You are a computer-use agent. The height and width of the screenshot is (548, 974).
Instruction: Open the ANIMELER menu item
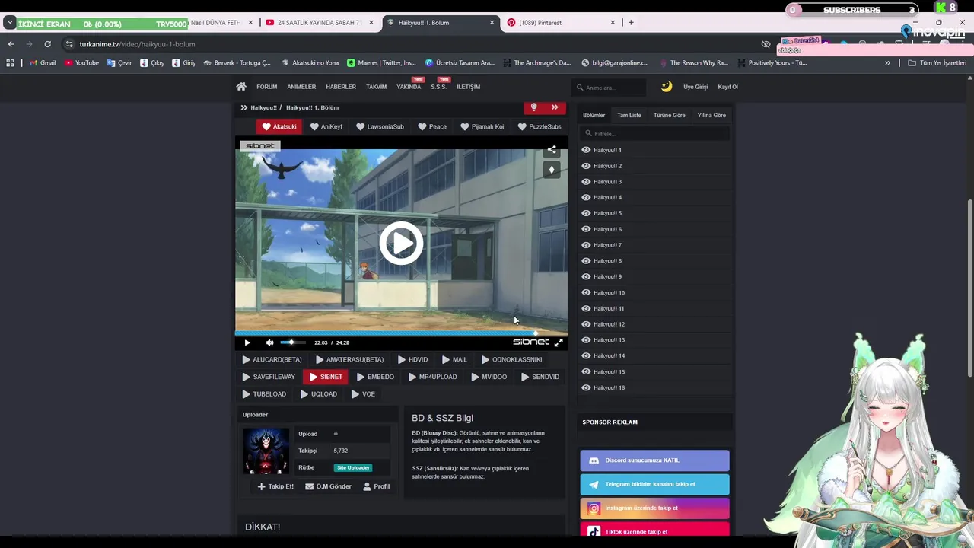(301, 87)
